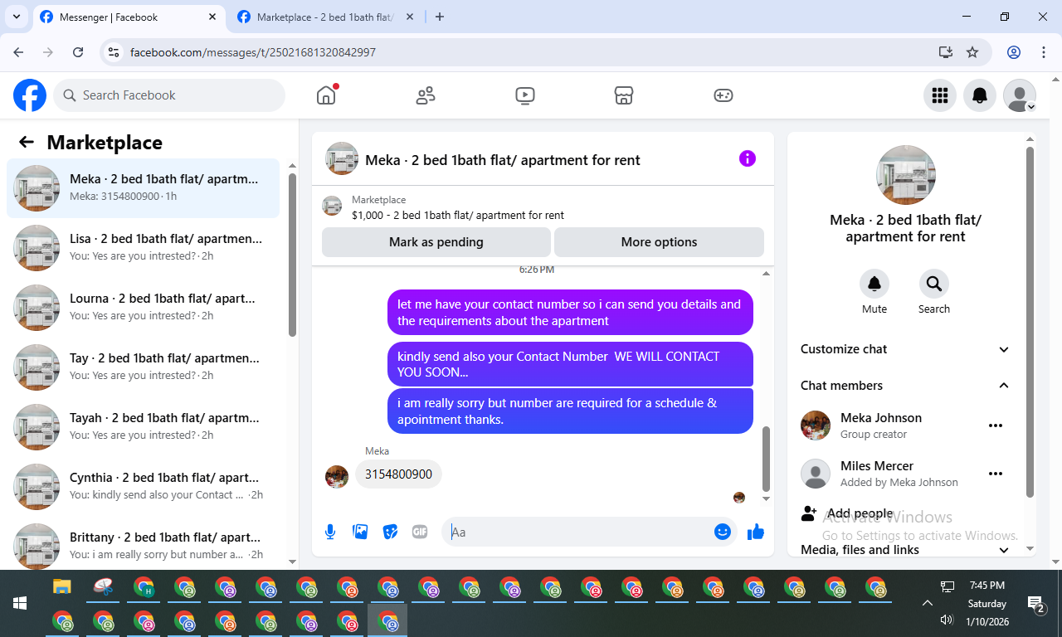1062x637 pixels.
Task: Open Tay conversation in the list
Action: pyautogui.click(x=144, y=367)
